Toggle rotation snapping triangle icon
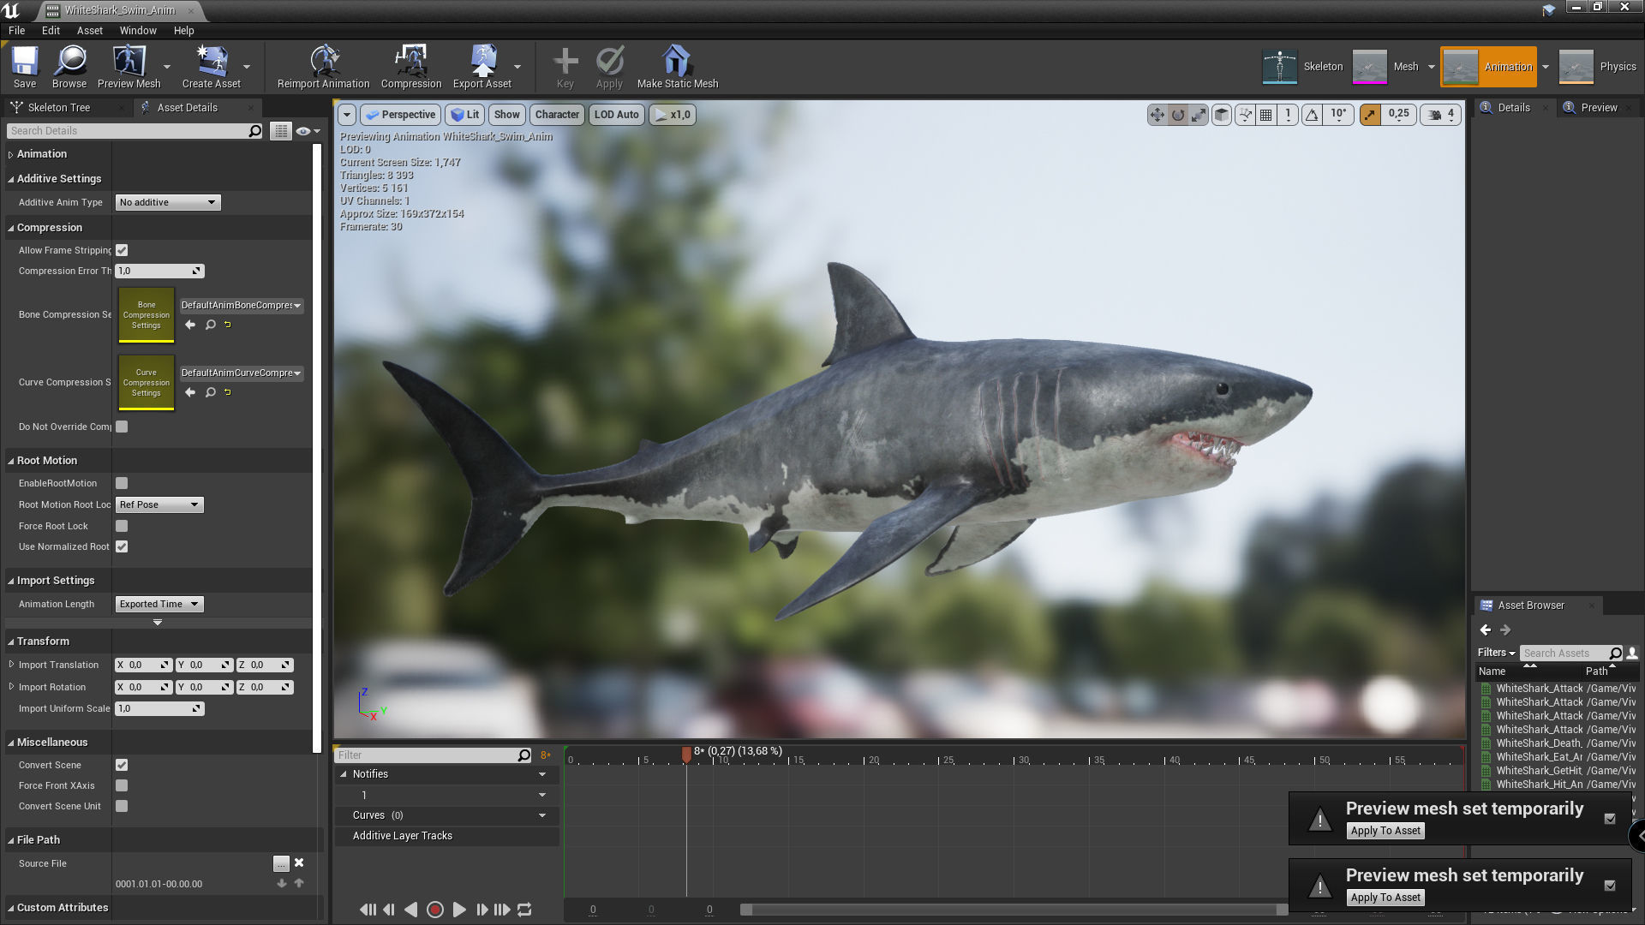Image resolution: width=1645 pixels, height=925 pixels. [1313, 115]
